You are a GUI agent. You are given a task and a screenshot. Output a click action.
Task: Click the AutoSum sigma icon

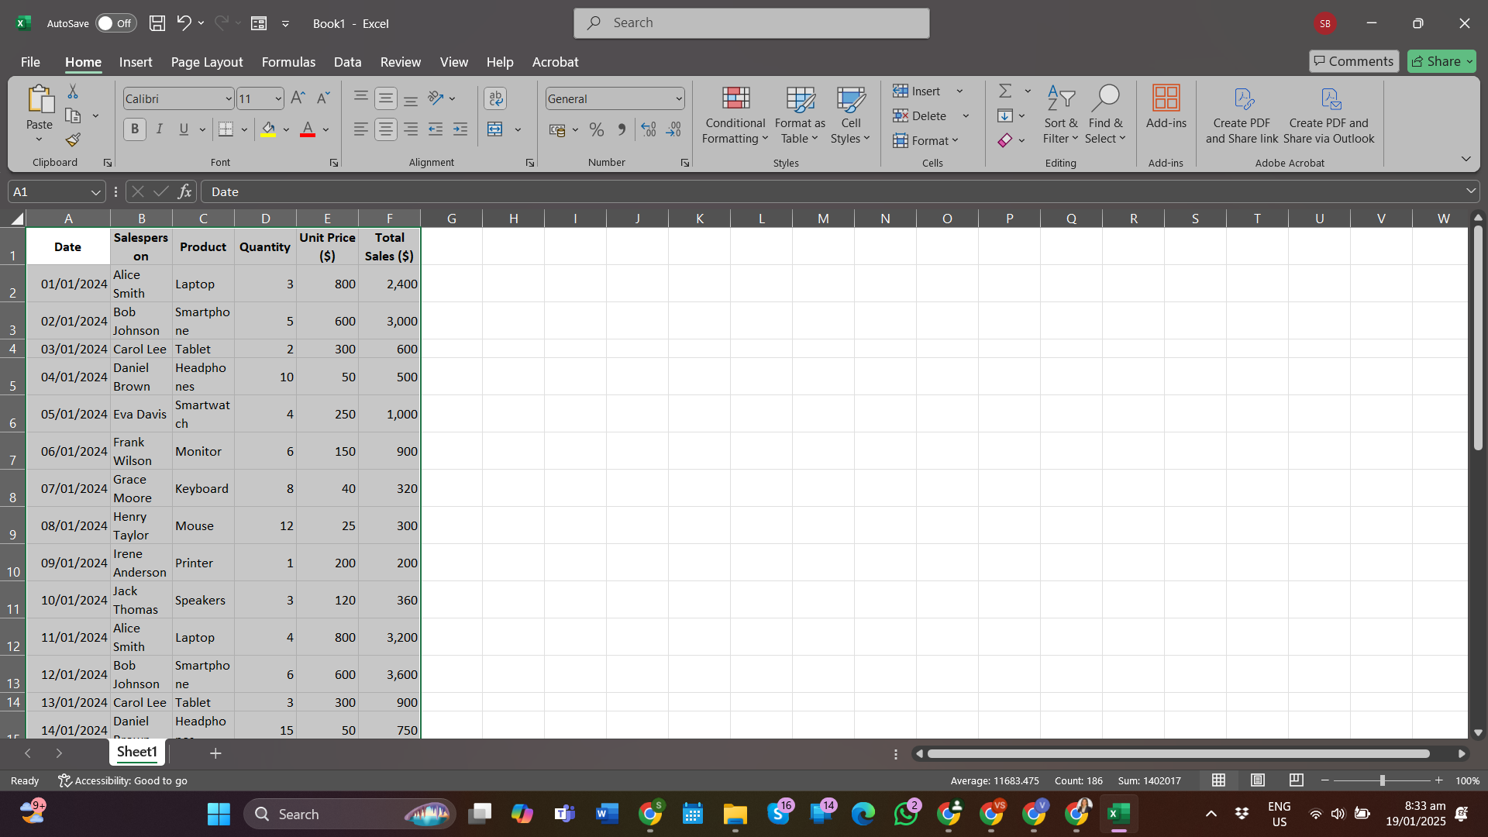[x=1005, y=91]
